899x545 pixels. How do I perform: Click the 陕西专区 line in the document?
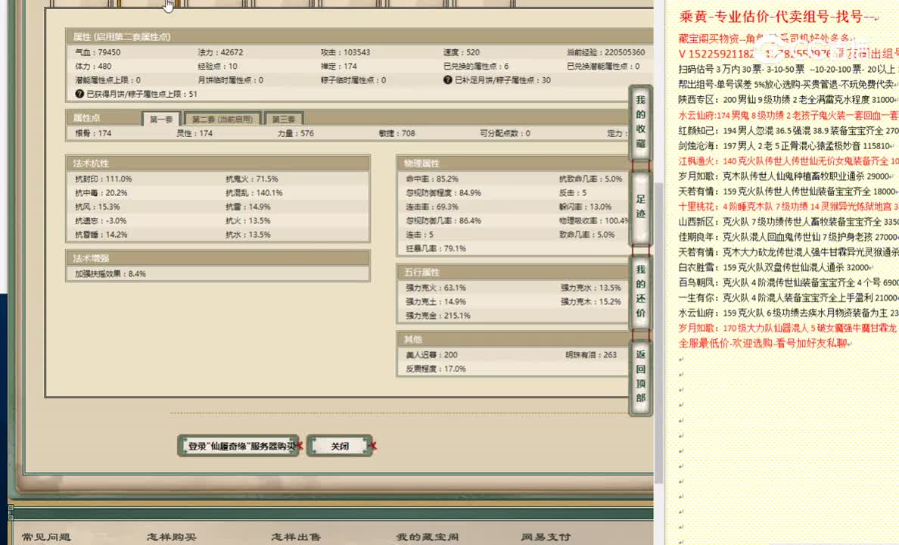789,100
